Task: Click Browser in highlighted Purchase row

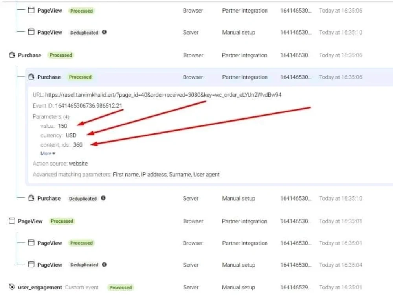Action: point(193,77)
